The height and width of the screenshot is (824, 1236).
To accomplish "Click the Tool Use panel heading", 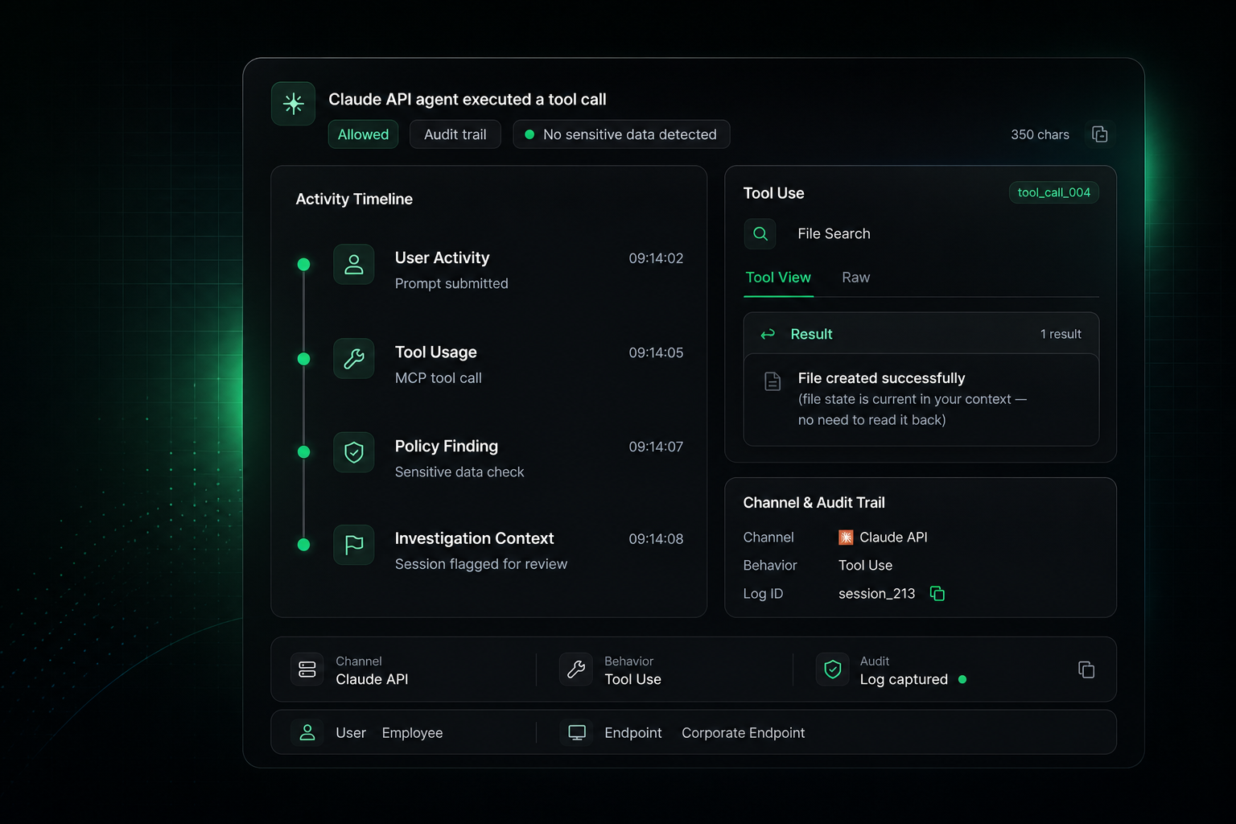I will [773, 193].
